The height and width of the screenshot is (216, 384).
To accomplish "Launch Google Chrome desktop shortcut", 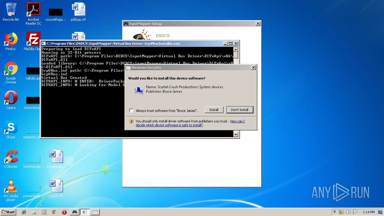I will (x=11, y=73).
